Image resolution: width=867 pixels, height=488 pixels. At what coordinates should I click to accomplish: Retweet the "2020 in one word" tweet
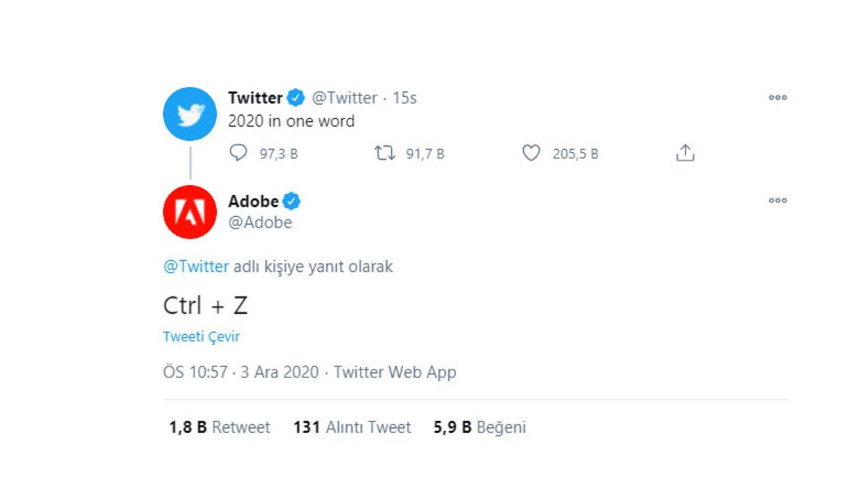[385, 153]
